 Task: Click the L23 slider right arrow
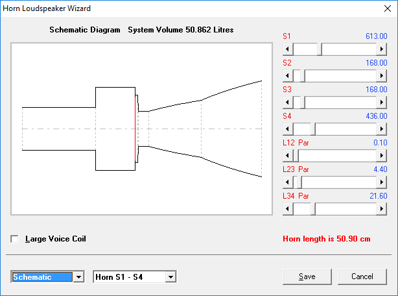(x=382, y=182)
